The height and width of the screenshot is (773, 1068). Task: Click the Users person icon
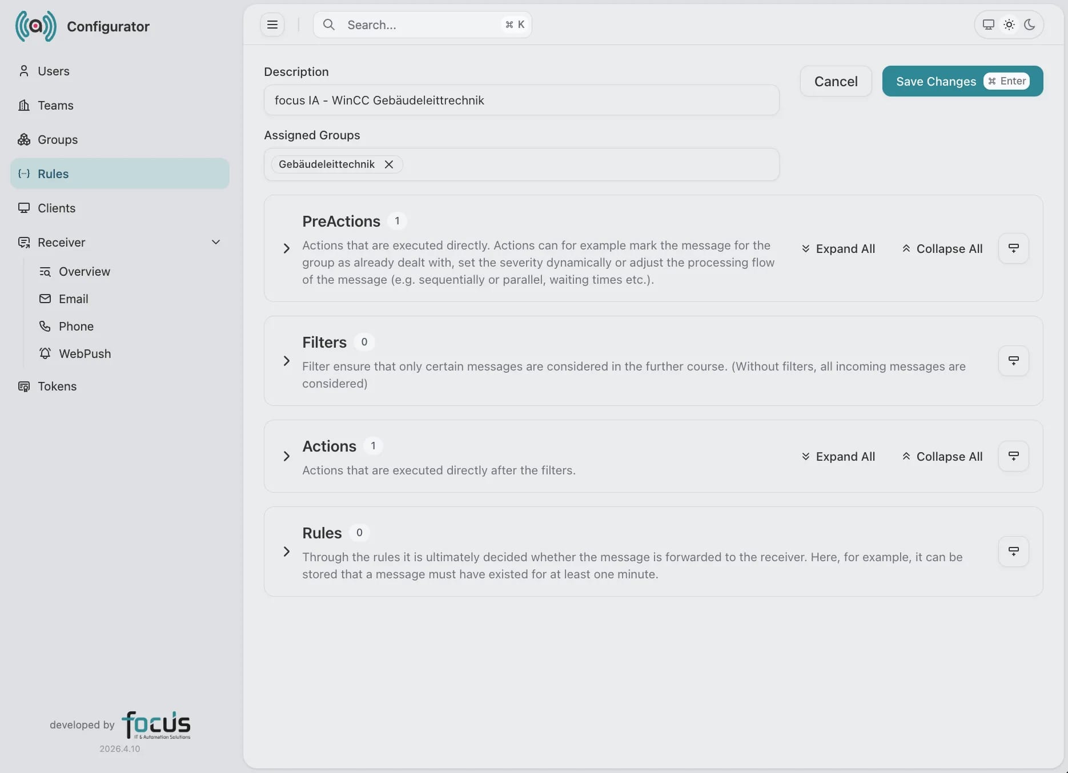(24, 71)
